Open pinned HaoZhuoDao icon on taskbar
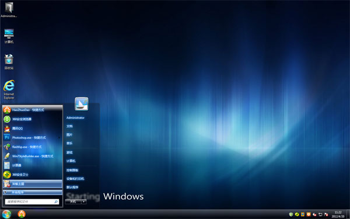Screen dimensions: 350x219 click(x=22, y=214)
